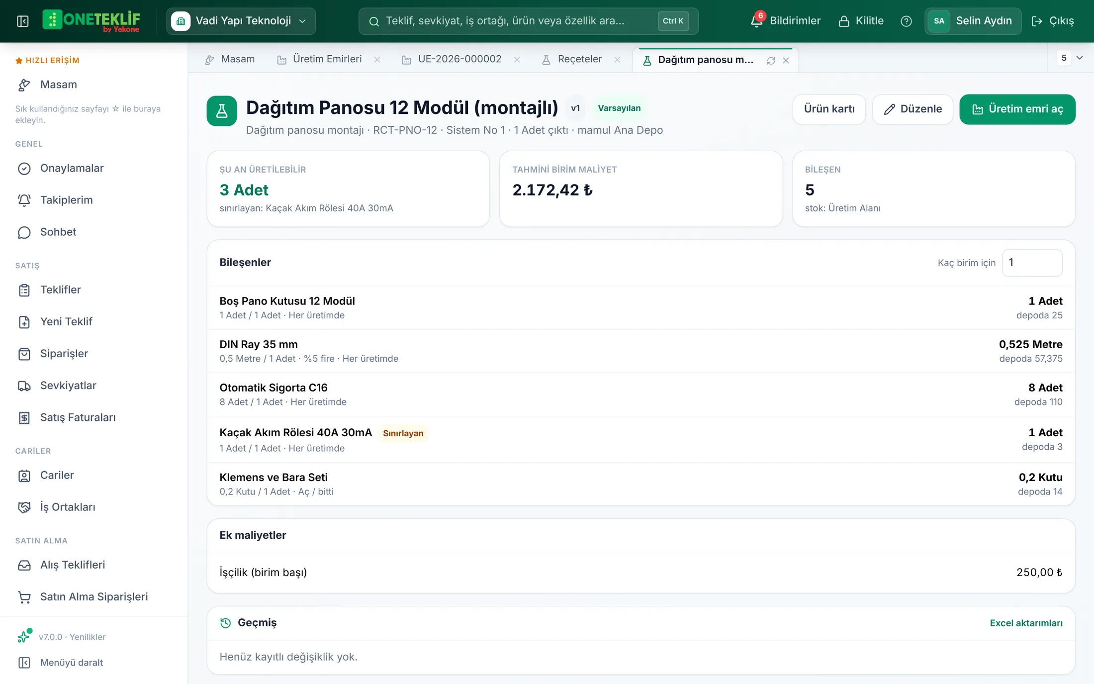This screenshot has width=1094, height=684.
Task: Open Sevkiyatlar in sidebar
Action: [x=93, y=386]
